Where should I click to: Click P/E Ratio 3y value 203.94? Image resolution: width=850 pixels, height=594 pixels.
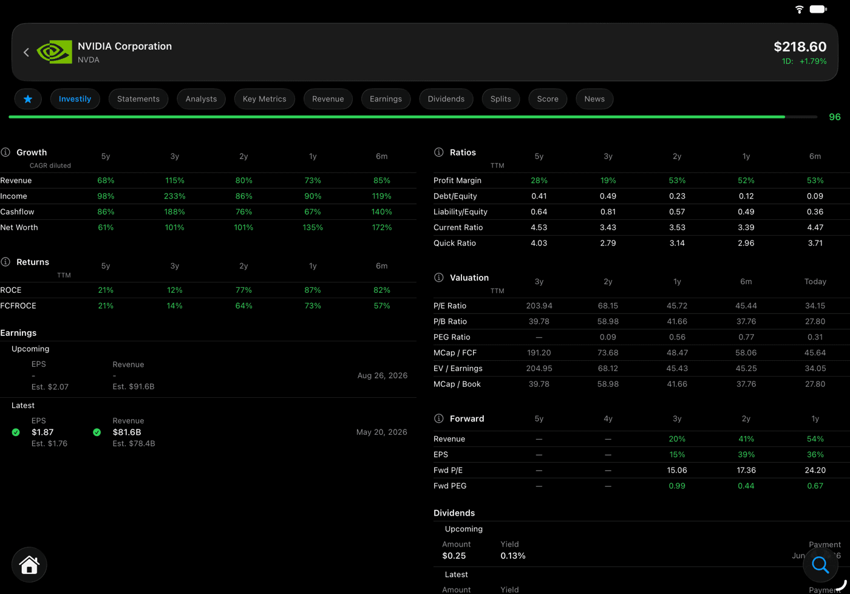tap(539, 306)
